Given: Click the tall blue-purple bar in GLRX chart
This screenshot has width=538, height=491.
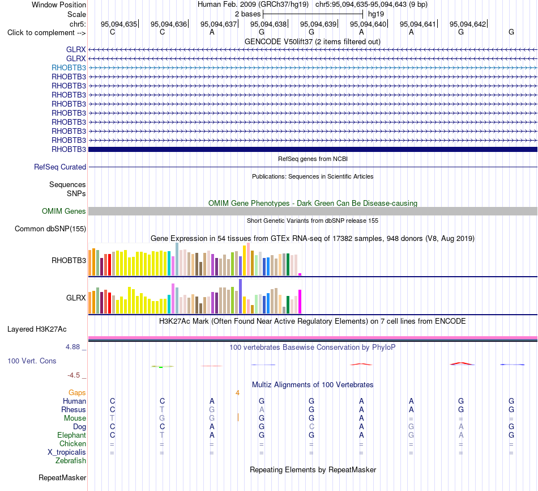Looking at the screenshot, I should [x=241, y=296].
